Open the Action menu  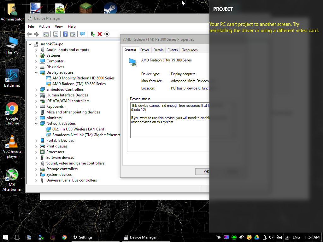click(44, 26)
